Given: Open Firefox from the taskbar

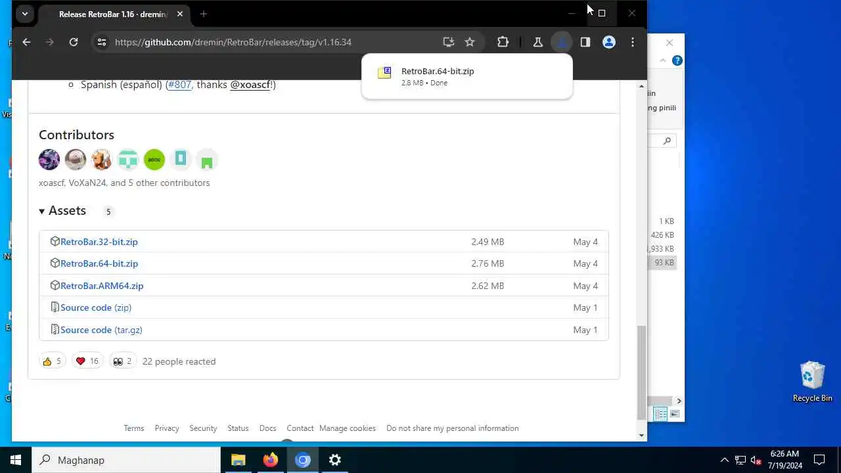Looking at the screenshot, I should [270, 460].
